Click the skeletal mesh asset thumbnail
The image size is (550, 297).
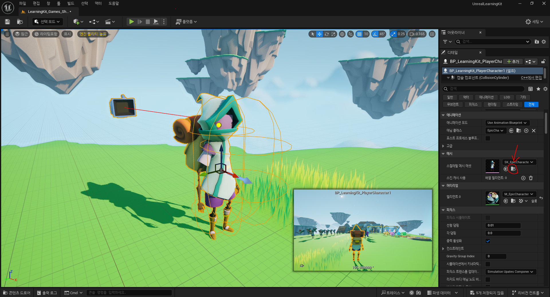point(492,166)
